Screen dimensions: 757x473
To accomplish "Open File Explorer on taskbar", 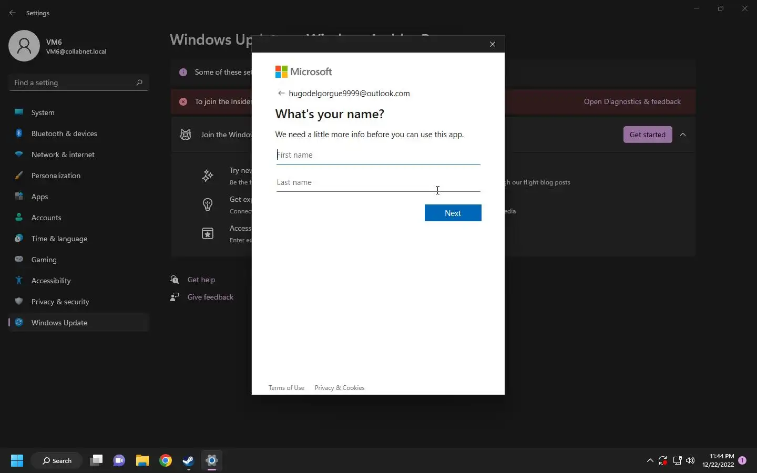I will click(x=142, y=461).
